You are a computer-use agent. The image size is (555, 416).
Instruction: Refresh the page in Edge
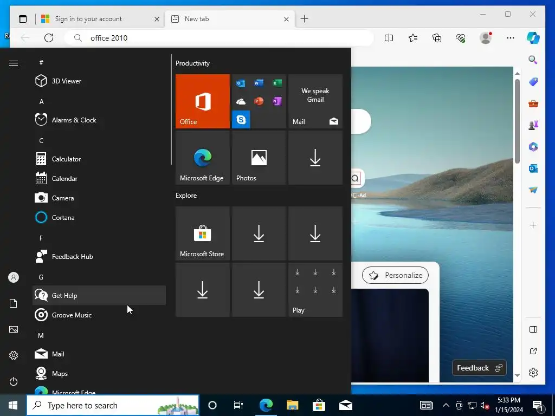(49, 38)
